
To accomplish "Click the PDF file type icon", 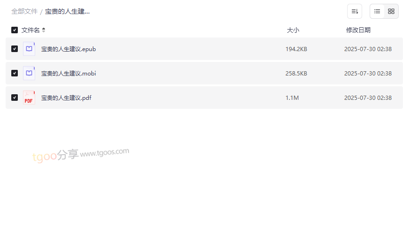I will tap(29, 98).
